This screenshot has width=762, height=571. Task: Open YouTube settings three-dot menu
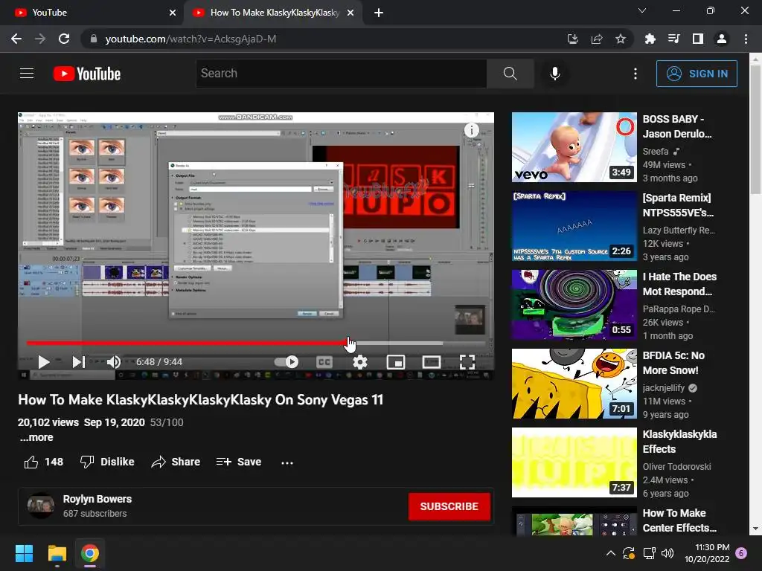[635, 74]
